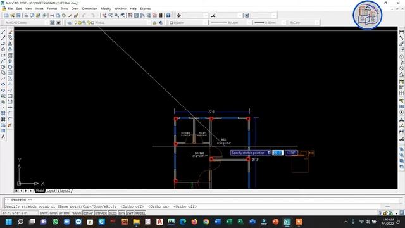This screenshot has width=405, height=228.
Task: Select the Copy Object modify tool
Action: tap(10, 38)
